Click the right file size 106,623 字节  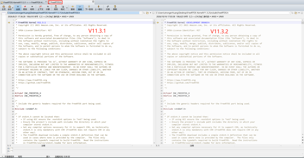tap(182, 17)
